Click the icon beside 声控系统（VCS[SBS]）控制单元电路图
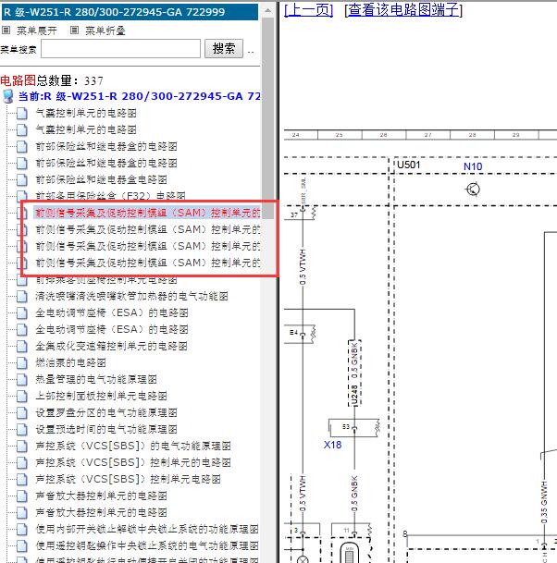 22,480
